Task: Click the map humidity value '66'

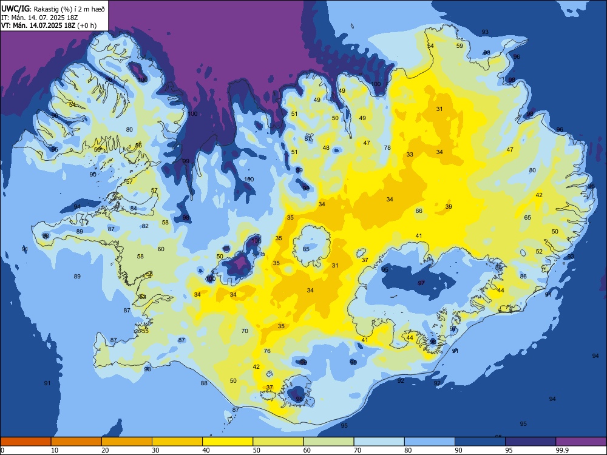Action: [x=419, y=211]
